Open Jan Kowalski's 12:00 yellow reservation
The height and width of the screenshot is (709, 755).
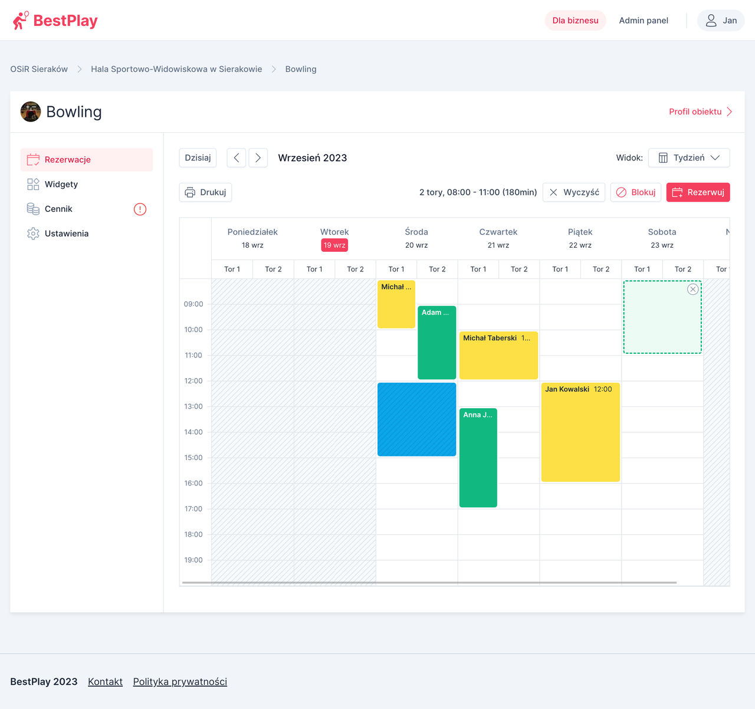[580, 432]
